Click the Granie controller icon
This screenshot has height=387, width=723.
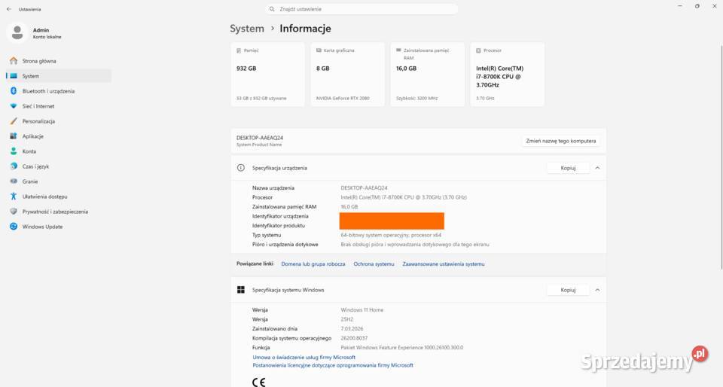(14, 181)
